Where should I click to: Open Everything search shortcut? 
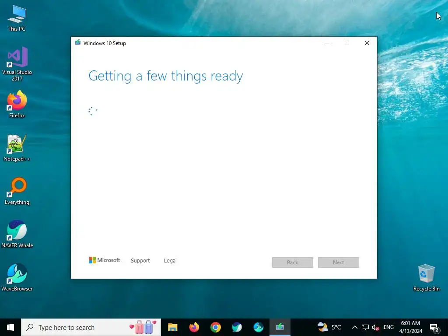click(17, 191)
